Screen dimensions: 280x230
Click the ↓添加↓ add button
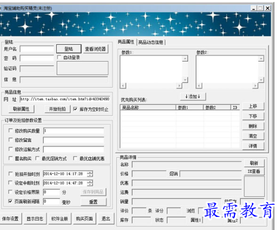click(x=193, y=97)
